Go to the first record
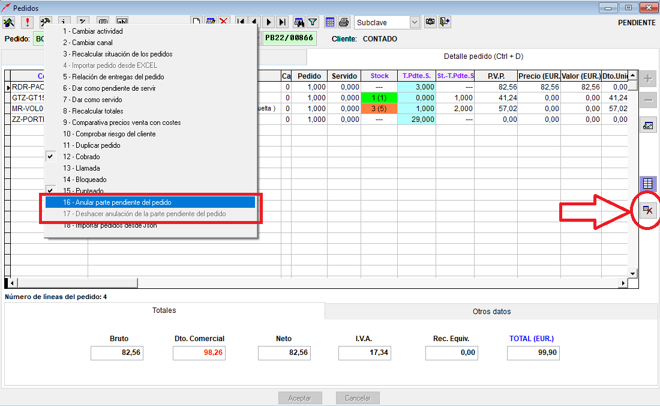The image size is (660, 406). click(241, 22)
